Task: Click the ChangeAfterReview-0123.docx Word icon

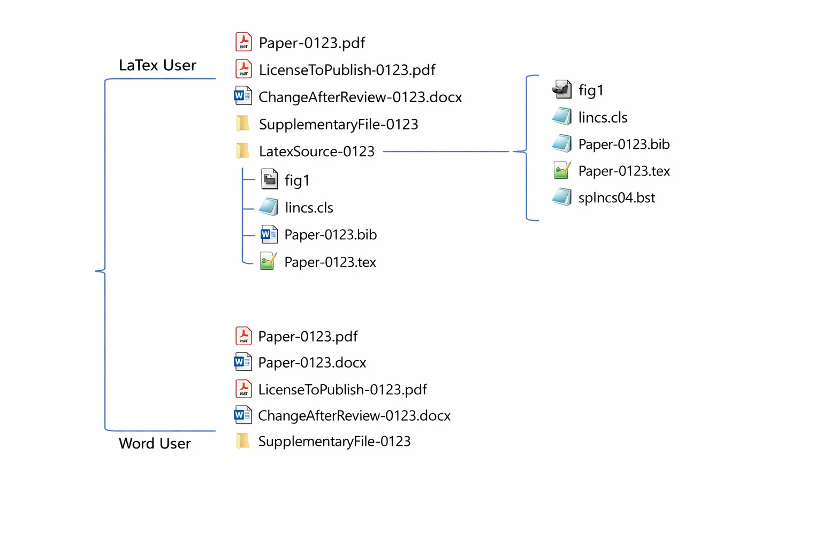Action: coord(243,96)
